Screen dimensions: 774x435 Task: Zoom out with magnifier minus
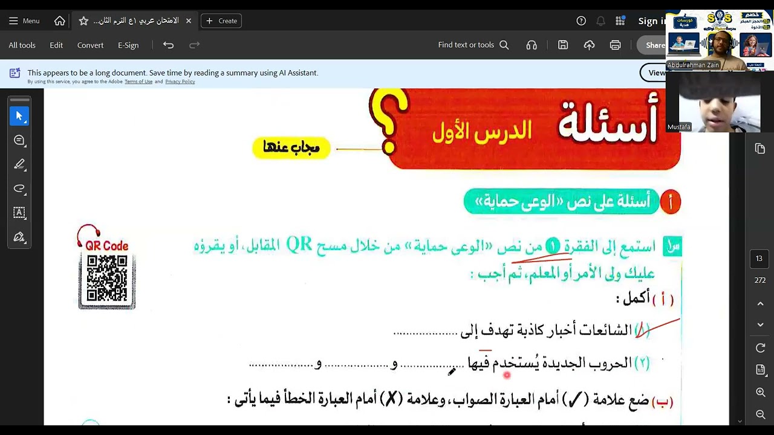pos(761,414)
